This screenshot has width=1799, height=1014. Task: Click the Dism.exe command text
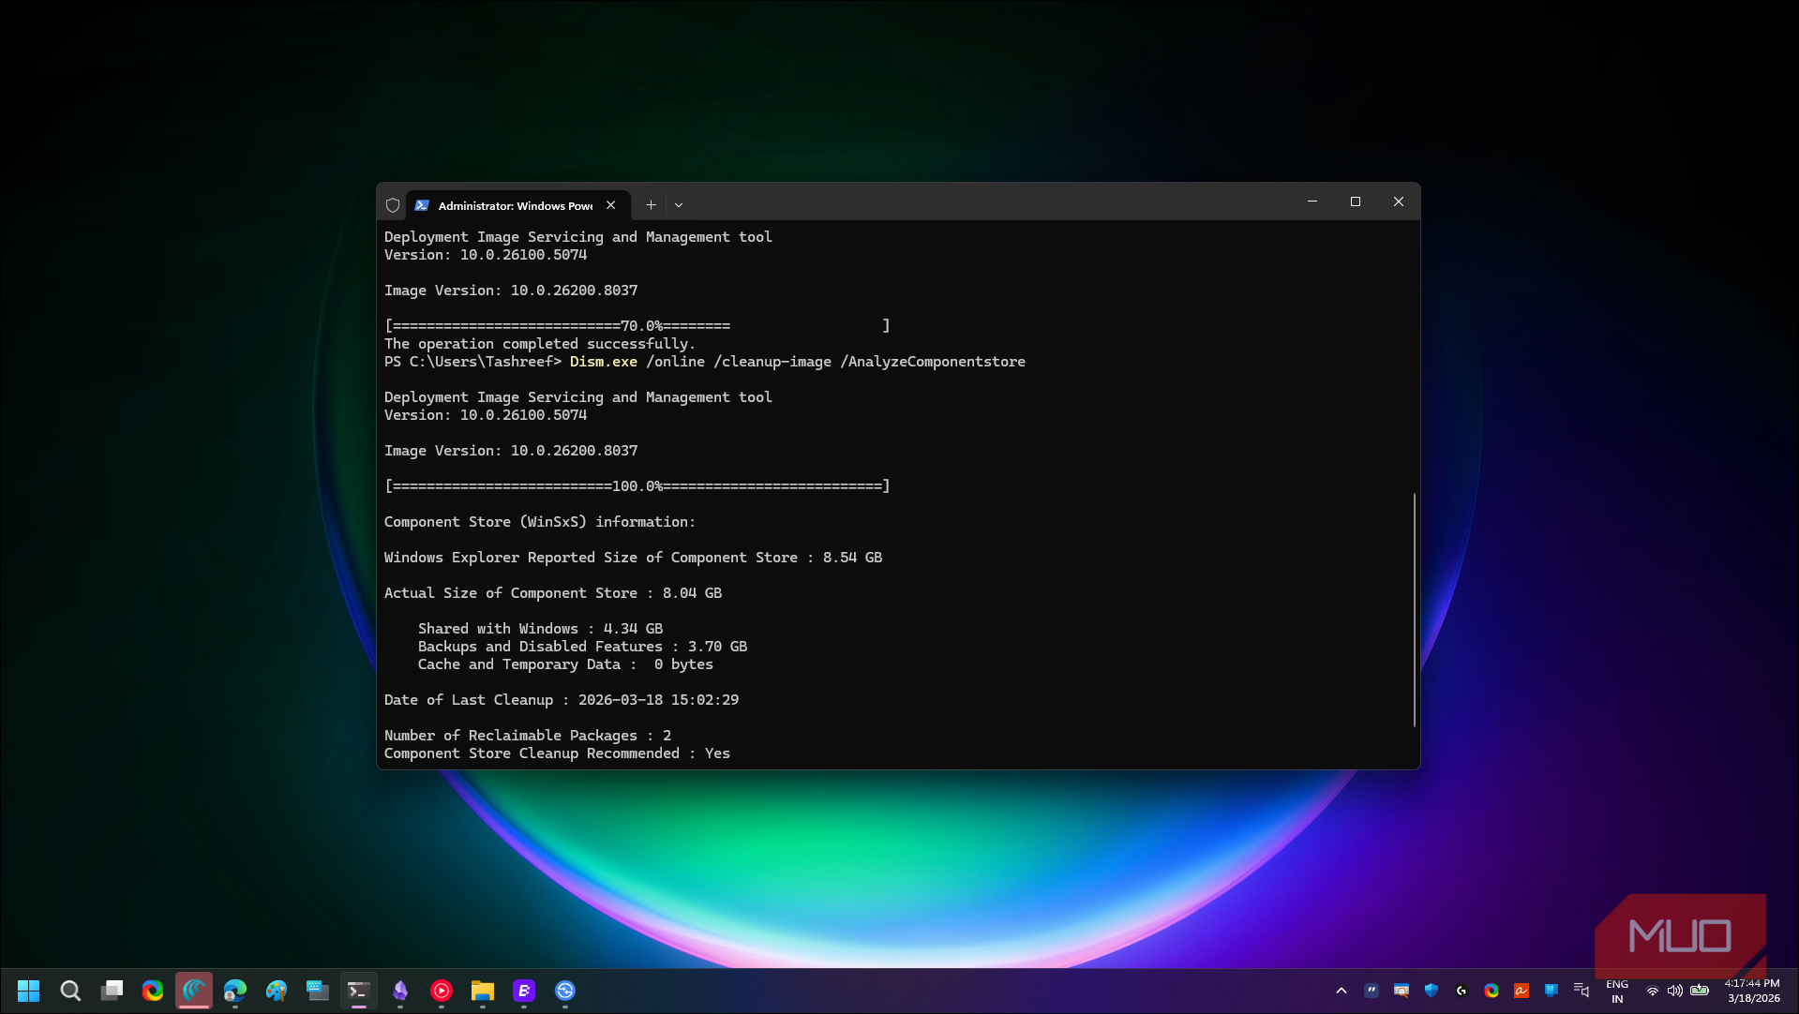pyautogui.click(x=603, y=362)
